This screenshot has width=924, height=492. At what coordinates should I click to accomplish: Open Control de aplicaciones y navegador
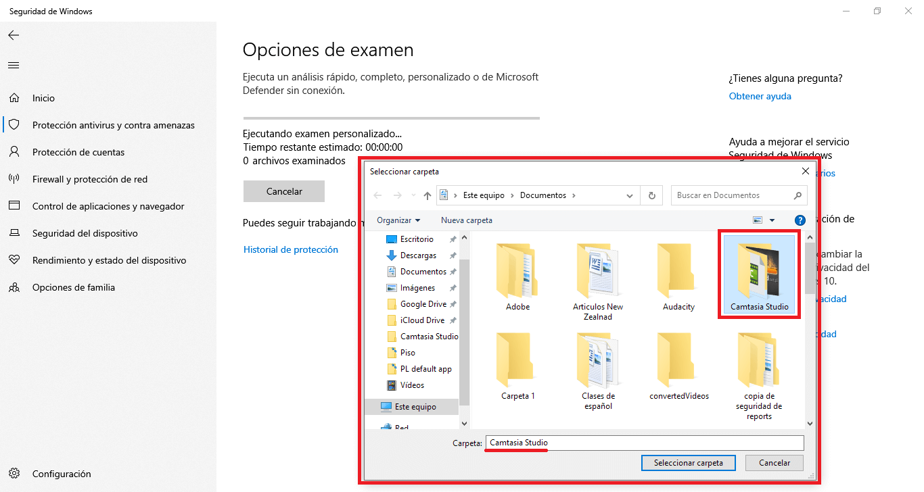coord(108,206)
